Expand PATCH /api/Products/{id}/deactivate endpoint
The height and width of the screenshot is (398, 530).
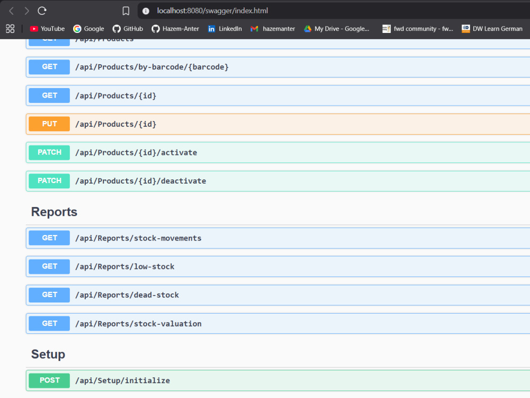pos(278,181)
